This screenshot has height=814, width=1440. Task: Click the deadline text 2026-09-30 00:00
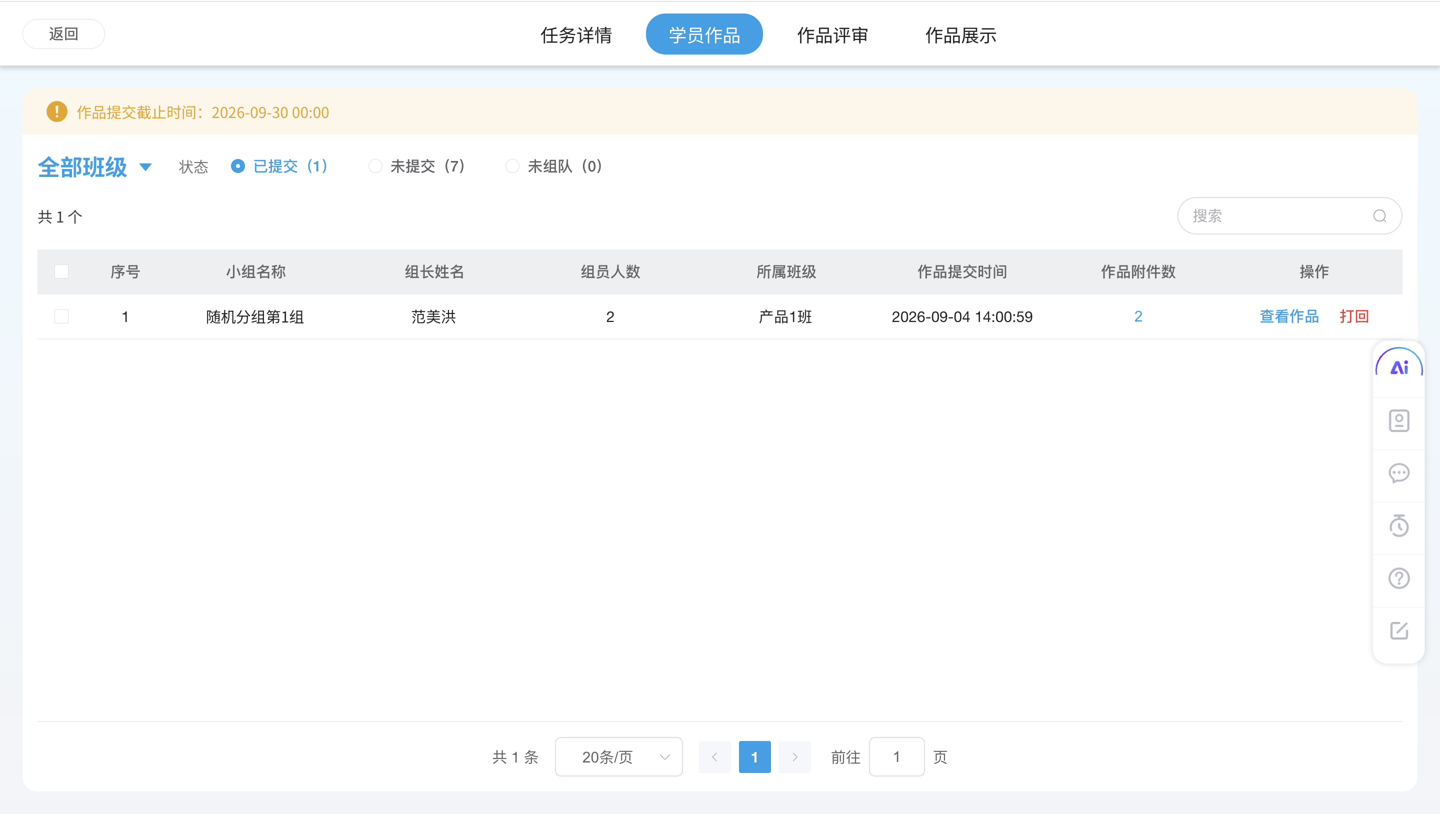[x=270, y=112]
